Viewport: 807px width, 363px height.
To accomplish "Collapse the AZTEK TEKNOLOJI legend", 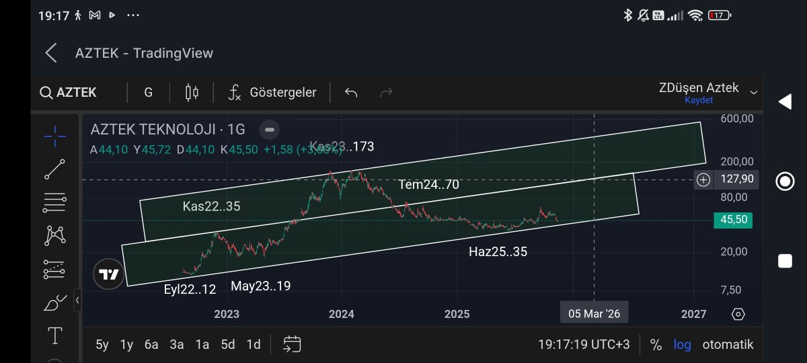I will pos(269,129).
